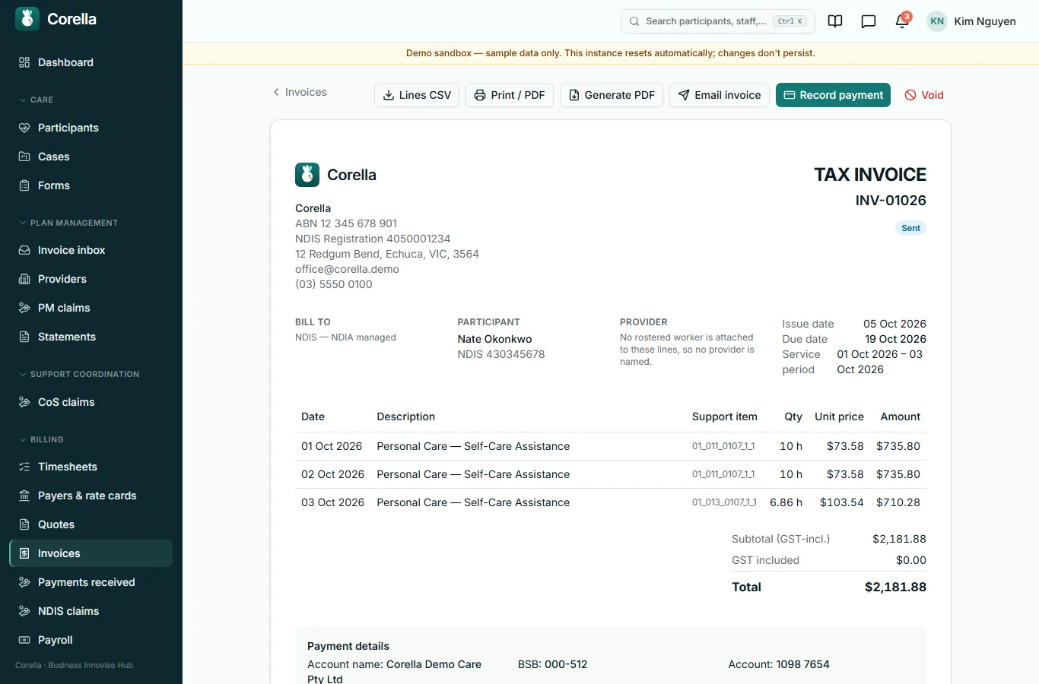Viewport: 1039px width, 684px height.
Task: Open the help book icon in header
Action: pos(835,21)
